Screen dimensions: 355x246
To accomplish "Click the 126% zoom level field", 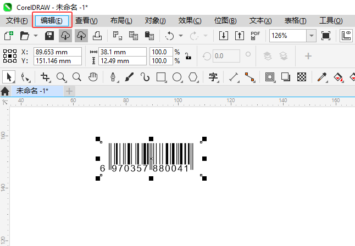I will click(x=288, y=36).
